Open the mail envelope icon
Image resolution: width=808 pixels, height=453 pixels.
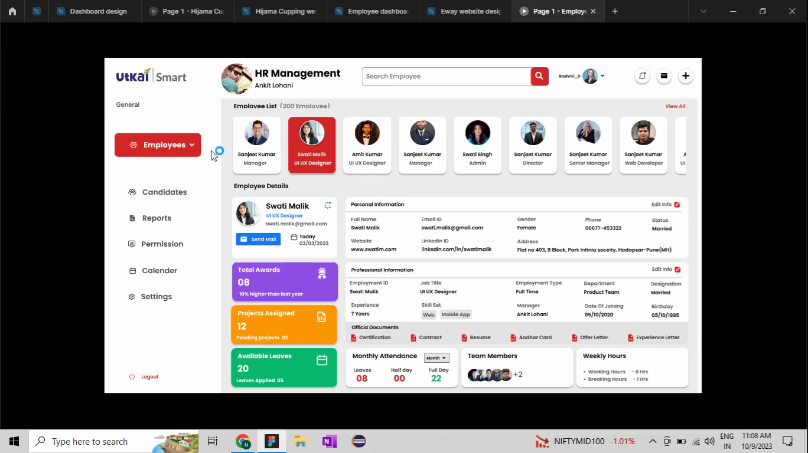click(664, 75)
